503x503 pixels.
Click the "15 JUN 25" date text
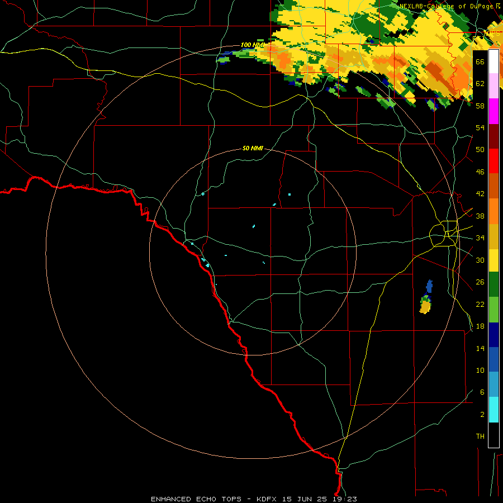pos(305,499)
